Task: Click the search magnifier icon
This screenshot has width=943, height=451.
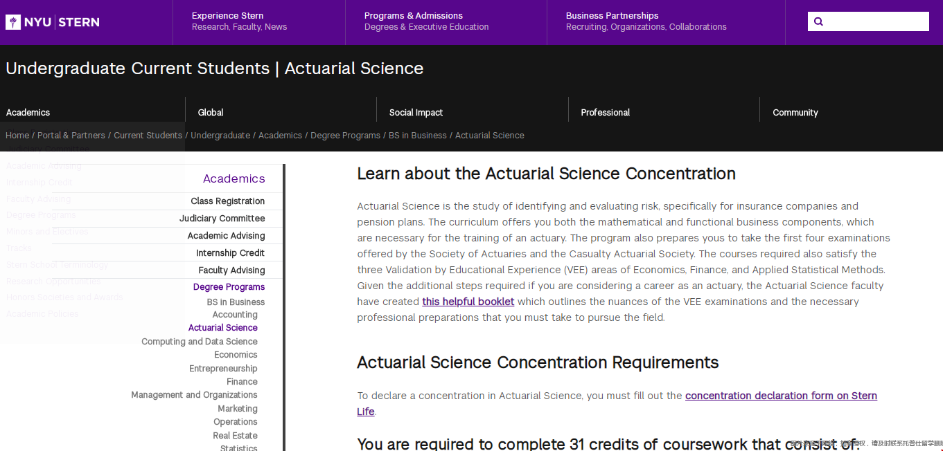Action: [x=818, y=21]
